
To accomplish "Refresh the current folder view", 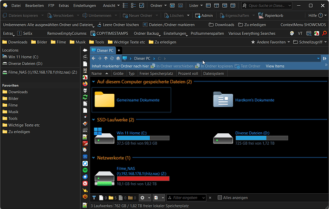I will (112, 59).
